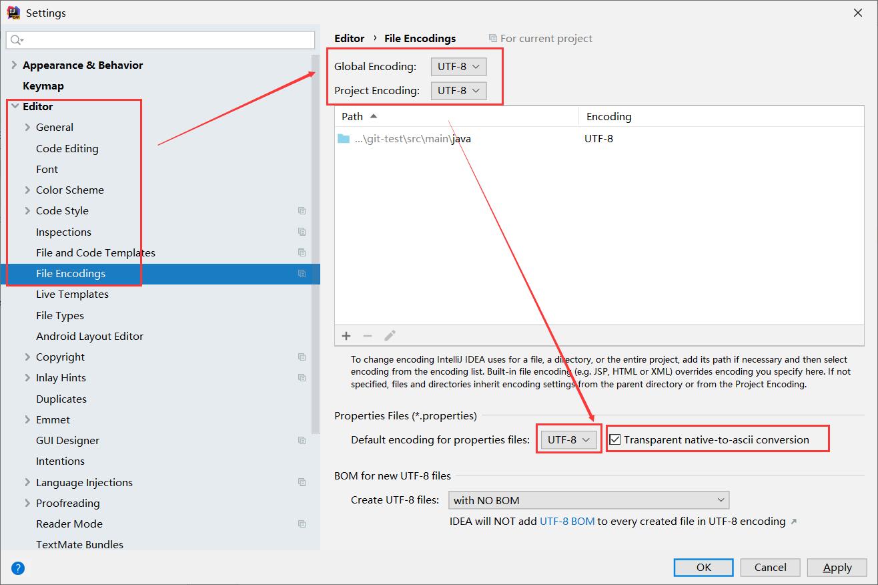
Task: Click the project-level icon beside Language Injections
Action: pos(302,482)
